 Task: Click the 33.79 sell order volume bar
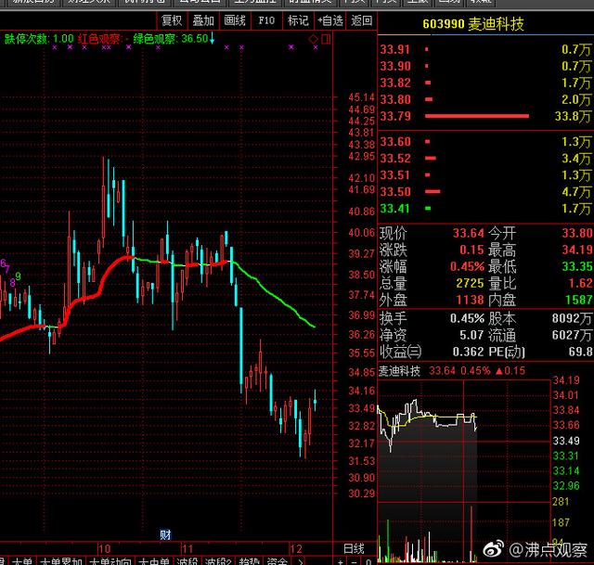pos(476,116)
